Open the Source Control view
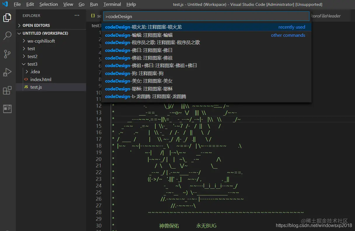The image size is (355, 231). click(x=7, y=54)
